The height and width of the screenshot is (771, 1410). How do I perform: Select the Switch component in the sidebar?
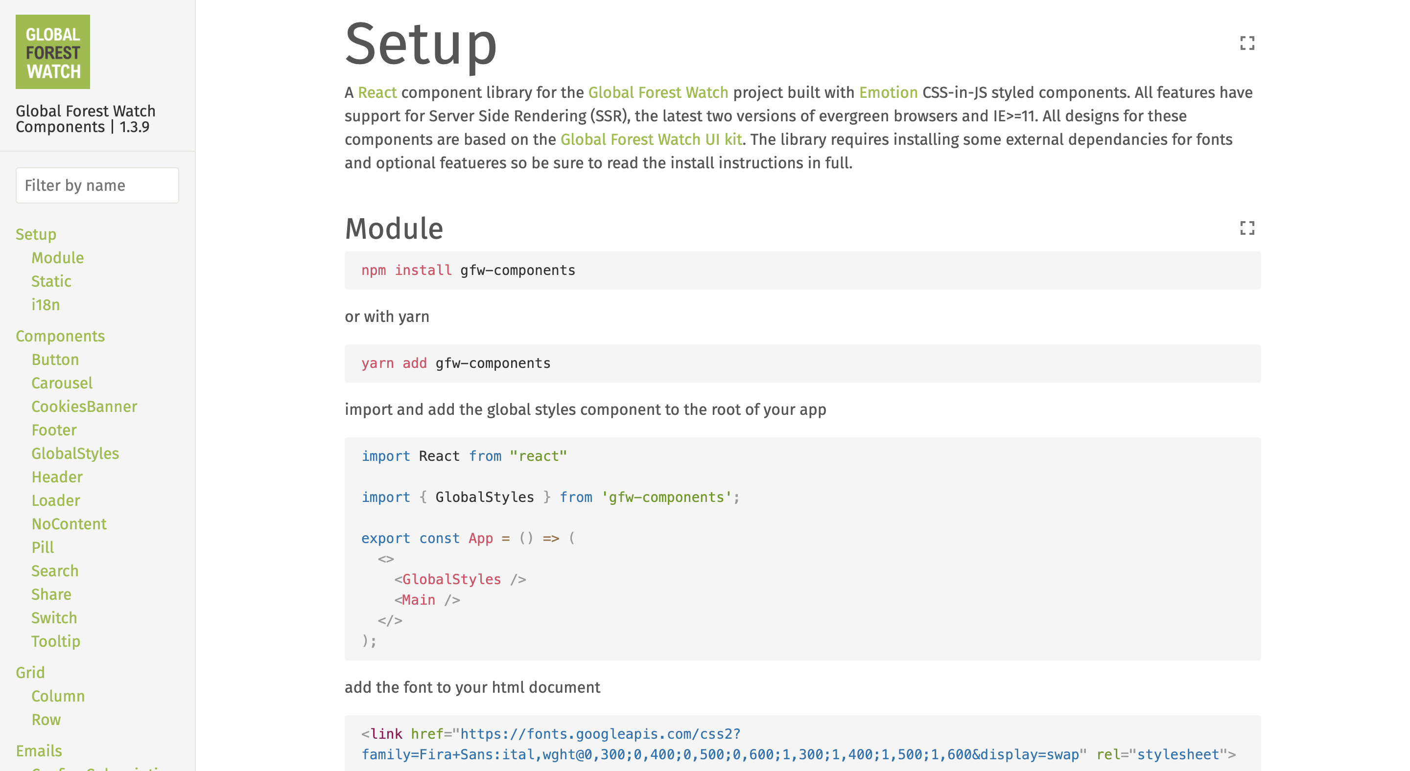pyautogui.click(x=54, y=617)
